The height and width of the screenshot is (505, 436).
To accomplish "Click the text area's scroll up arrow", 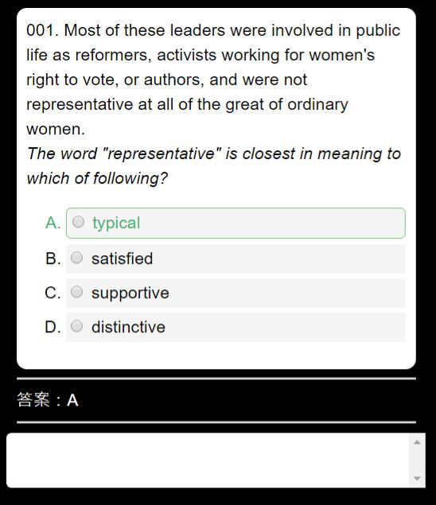I will tap(417, 442).
